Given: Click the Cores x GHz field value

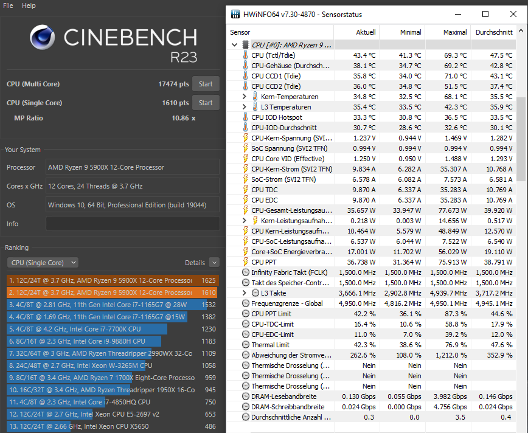Looking at the screenshot, I should click(133, 186).
